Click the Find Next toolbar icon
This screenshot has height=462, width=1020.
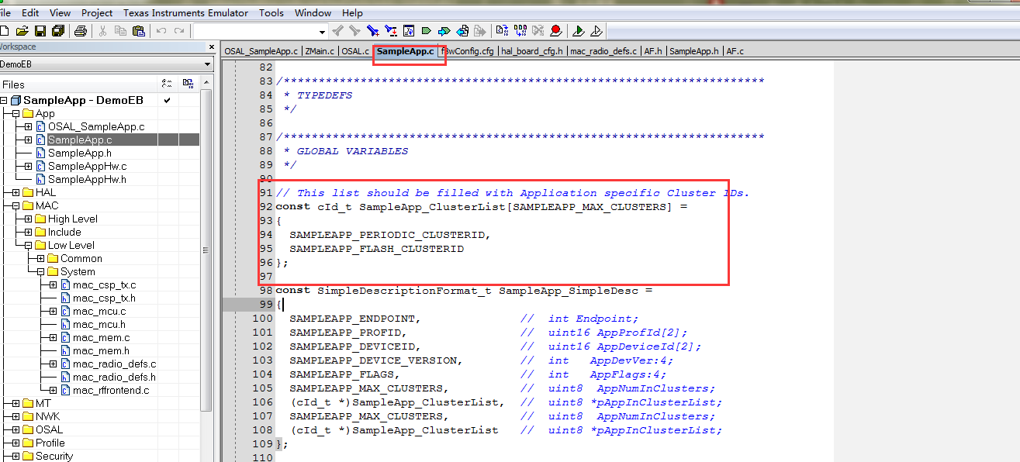(x=354, y=31)
